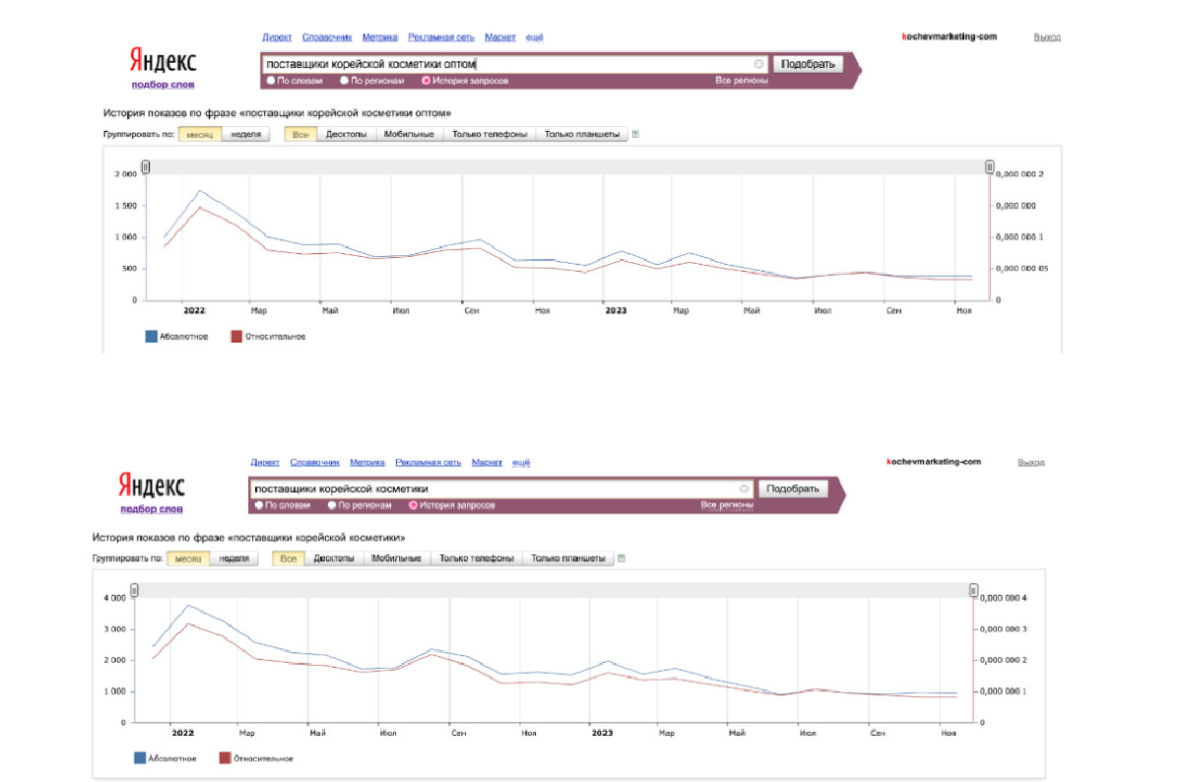Click the help icon after 'Только планшеты' in the upper chart toolbar
This screenshot has height=782, width=1182.
(635, 134)
